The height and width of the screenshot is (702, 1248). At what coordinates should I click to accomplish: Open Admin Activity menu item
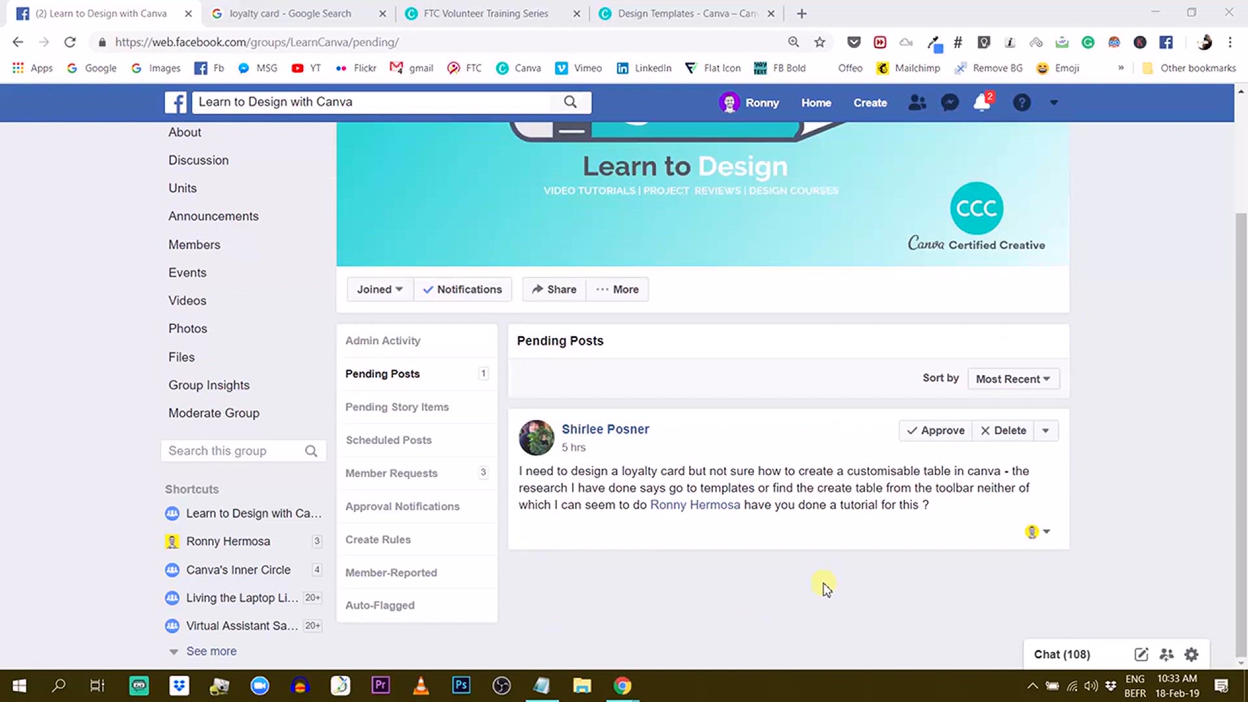click(417, 341)
